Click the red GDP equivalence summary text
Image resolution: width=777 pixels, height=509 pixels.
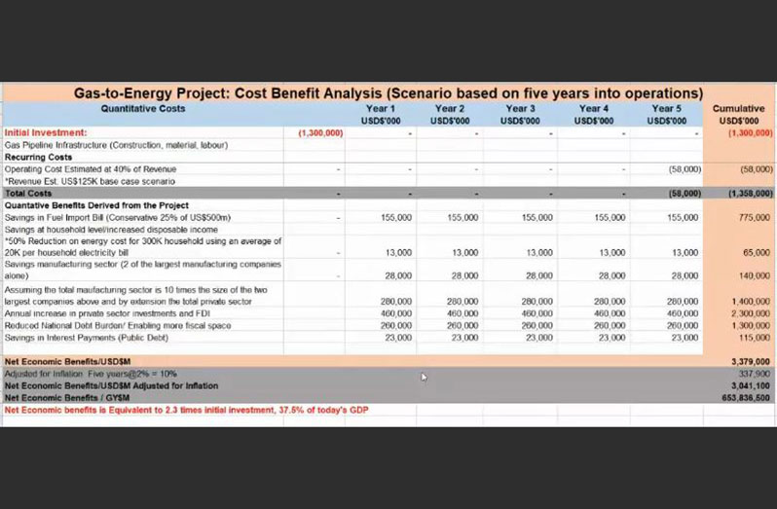point(186,410)
